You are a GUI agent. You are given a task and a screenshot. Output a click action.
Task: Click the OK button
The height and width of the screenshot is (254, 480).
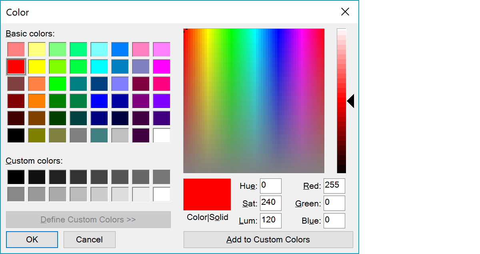tap(32, 240)
